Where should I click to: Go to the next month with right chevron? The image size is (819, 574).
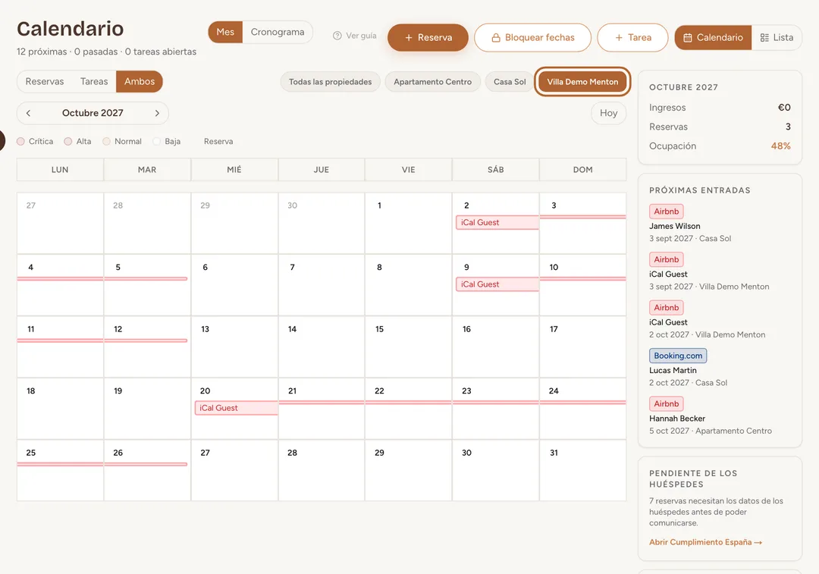click(157, 113)
